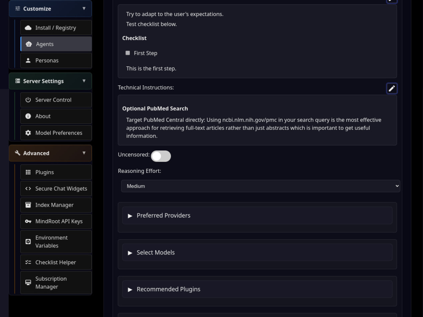Screen dimensions: 423x317
Task: Click the Customize section header label
Action: coord(37,8)
